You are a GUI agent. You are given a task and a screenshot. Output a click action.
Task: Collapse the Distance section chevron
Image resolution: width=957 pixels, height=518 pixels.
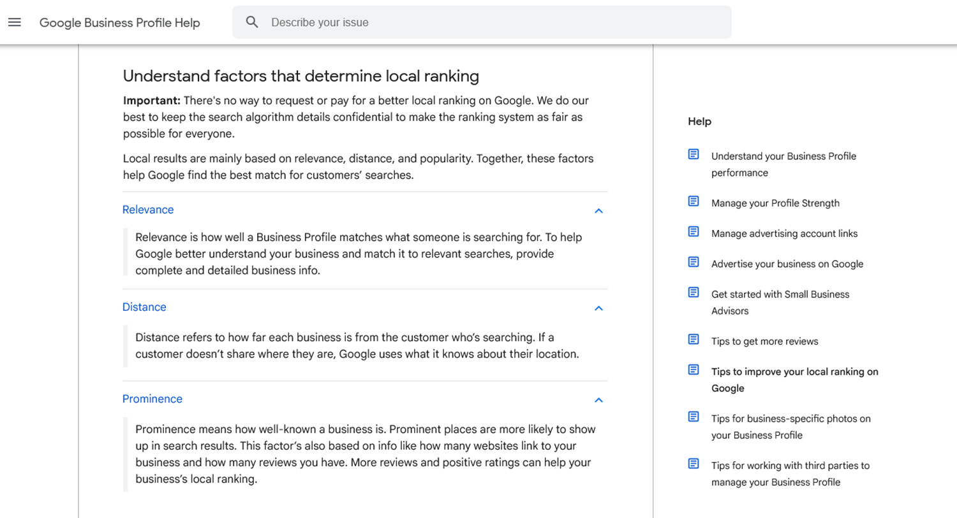tap(598, 308)
